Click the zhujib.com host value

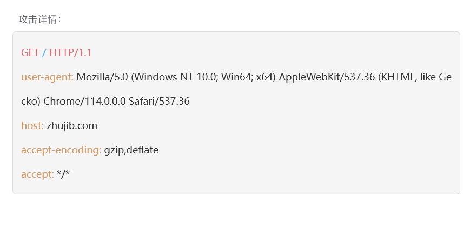coord(72,126)
